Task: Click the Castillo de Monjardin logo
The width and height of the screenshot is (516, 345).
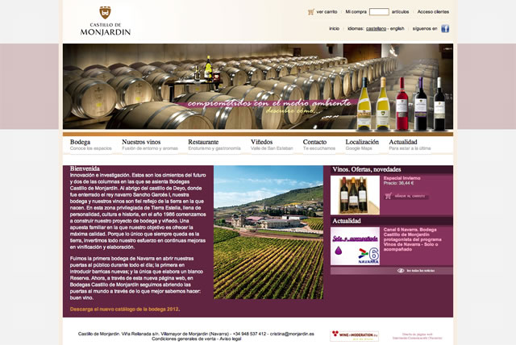Action: coord(106,21)
